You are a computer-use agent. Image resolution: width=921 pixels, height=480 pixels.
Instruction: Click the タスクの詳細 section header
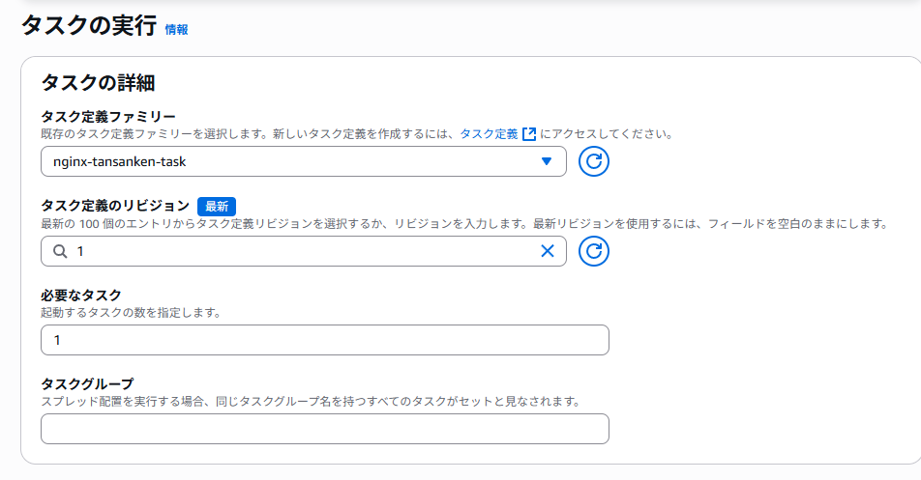(98, 82)
